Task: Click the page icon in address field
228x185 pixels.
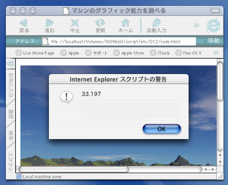Action: pyautogui.click(x=45, y=41)
